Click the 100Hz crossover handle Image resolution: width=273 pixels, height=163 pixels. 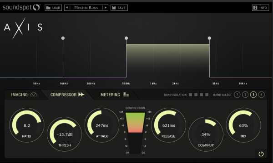(63, 38)
